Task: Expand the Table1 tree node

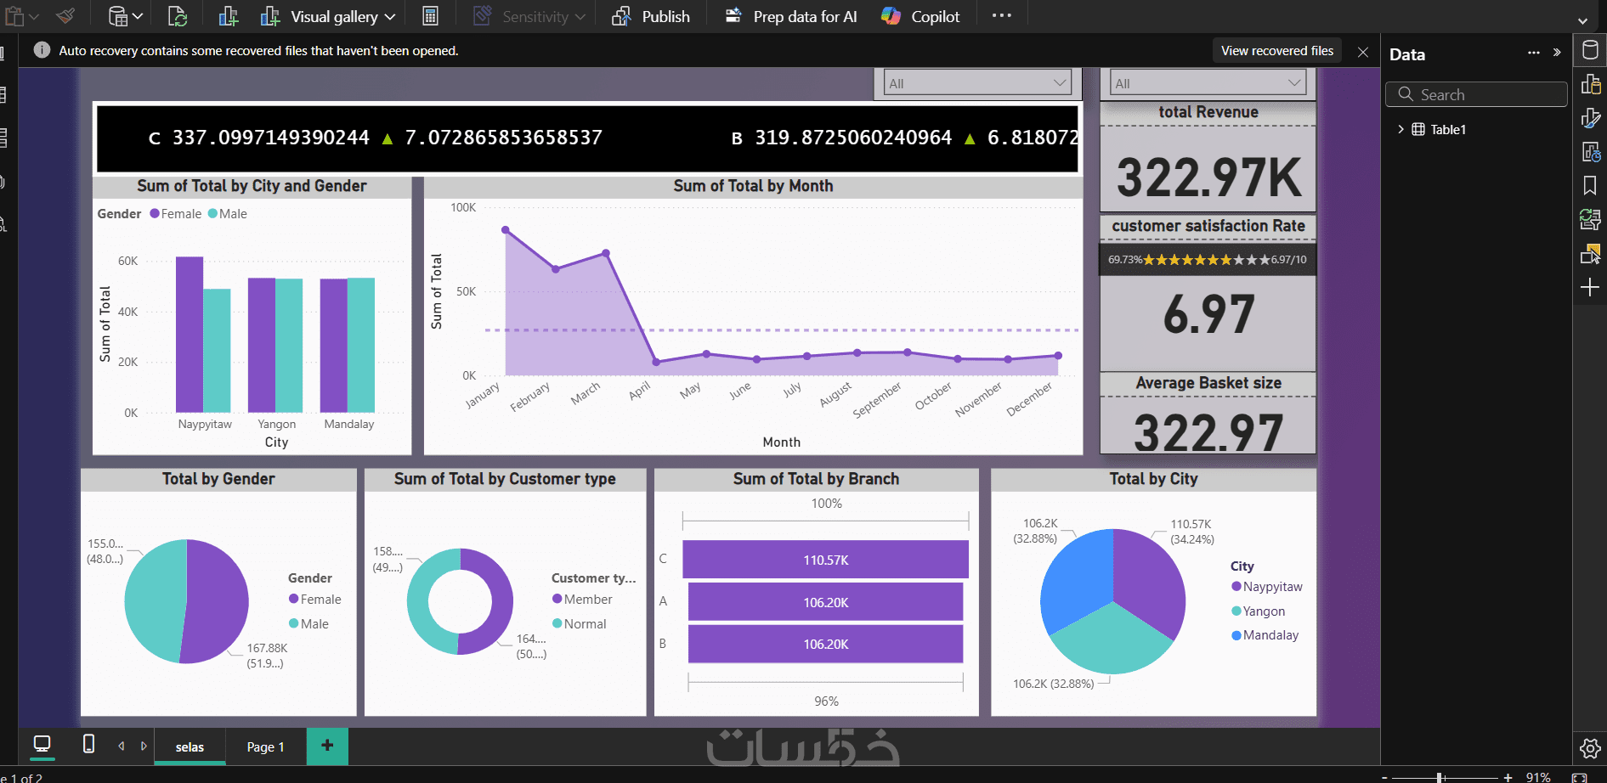Action: [x=1400, y=129]
